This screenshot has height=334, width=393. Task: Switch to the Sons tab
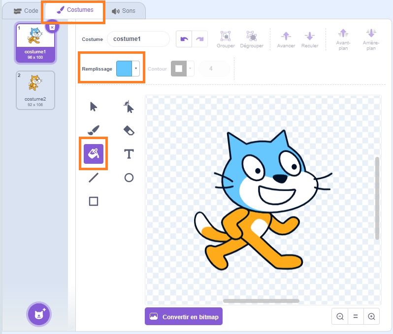(x=124, y=11)
